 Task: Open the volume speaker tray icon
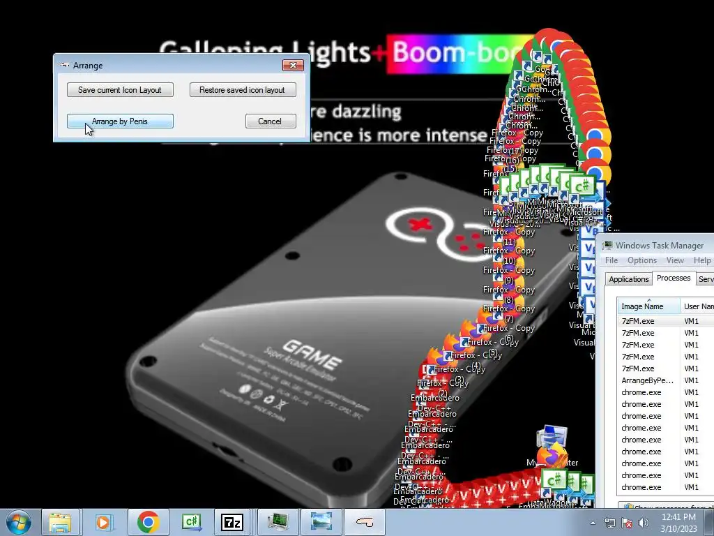coord(644,523)
